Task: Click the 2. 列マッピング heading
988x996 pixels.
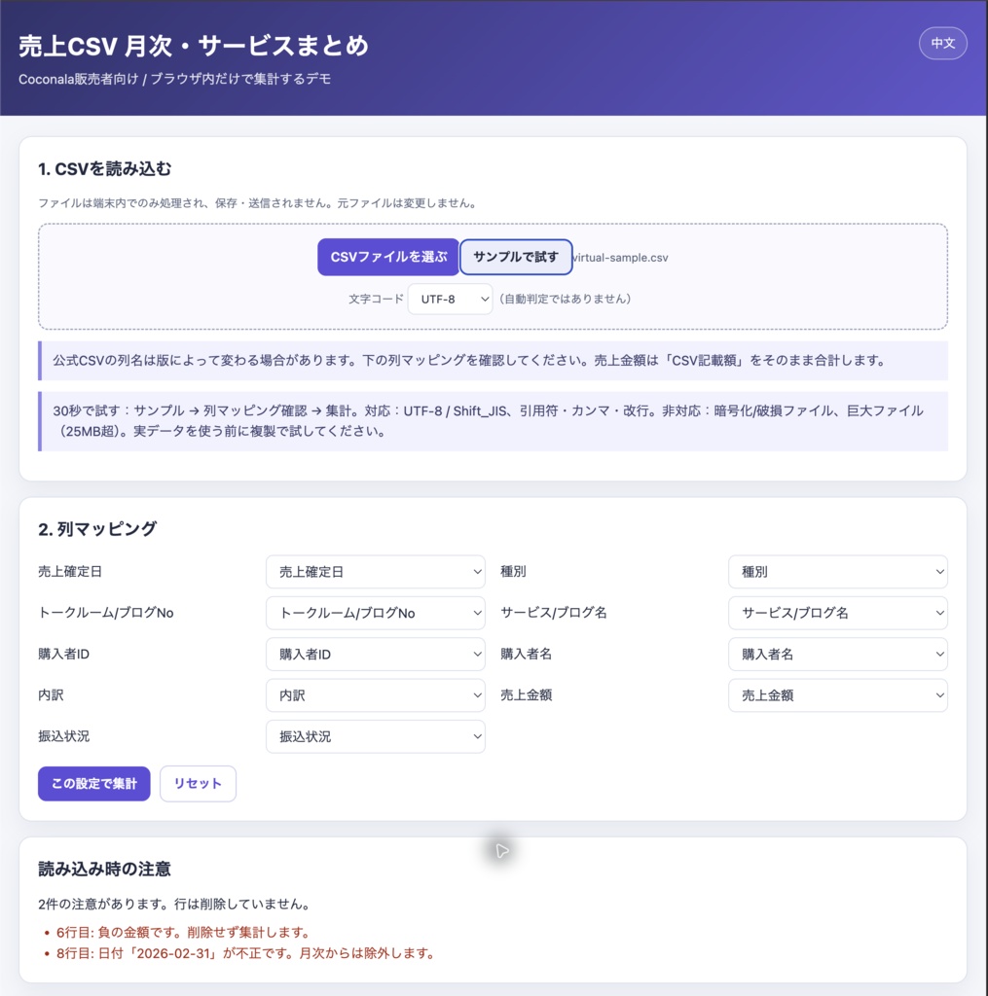Action: click(x=97, y=529)
